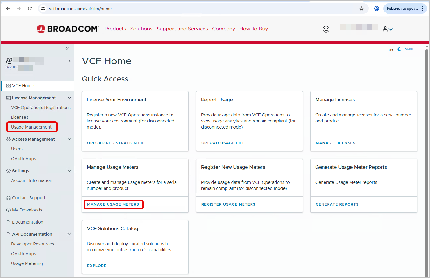Collapse the License Management section
This screenshot has height=278, width=430.
(69, 98)
